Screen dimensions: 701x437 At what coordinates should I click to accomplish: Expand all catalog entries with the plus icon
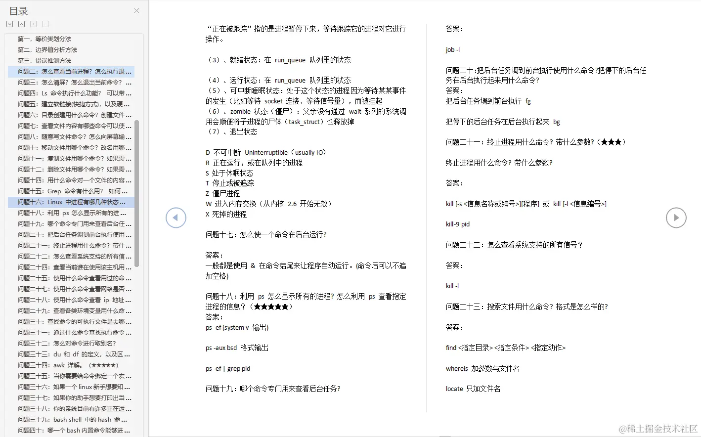pyautogui.click(x=33, y=23)
